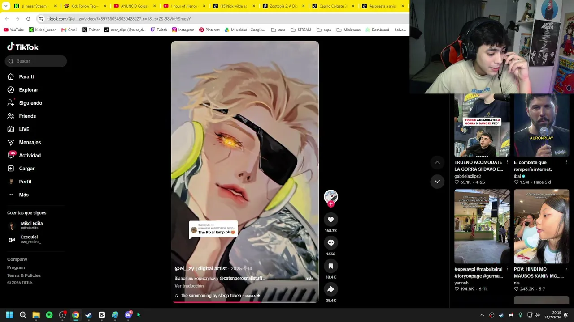This screenshot has width=574, height=322.
Task: Open comments via the 1636 speech bubble icon
Action: coord(330,243)
